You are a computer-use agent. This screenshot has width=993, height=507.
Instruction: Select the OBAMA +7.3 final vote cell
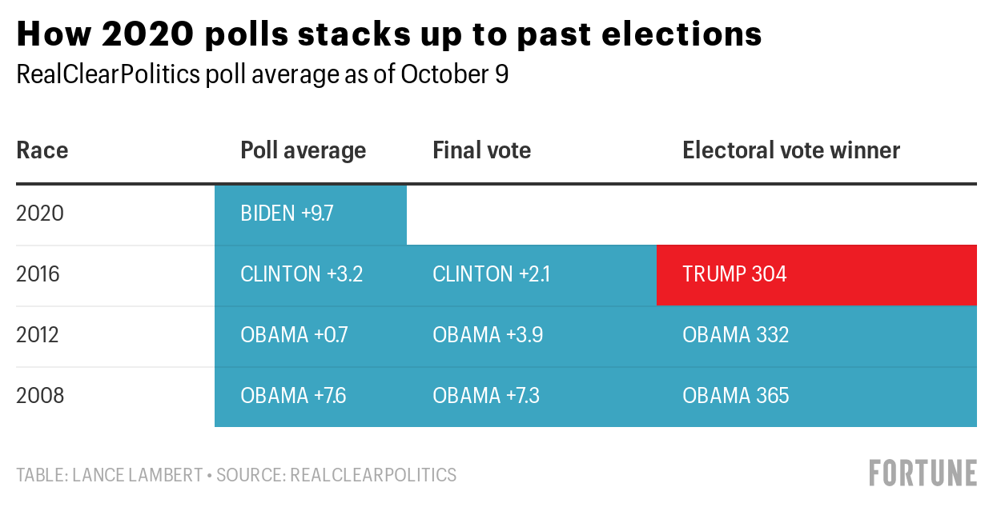point(531,396)
